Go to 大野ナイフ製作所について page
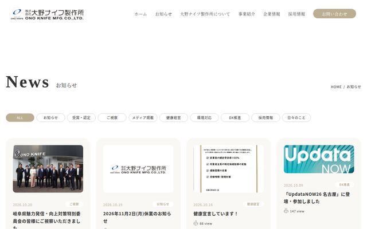The height and width of the screenshot is (229, 367). point(205,14)
